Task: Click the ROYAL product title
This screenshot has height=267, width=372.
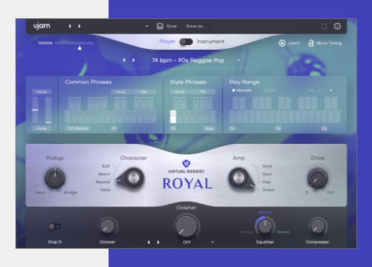Action: (187, 183)
